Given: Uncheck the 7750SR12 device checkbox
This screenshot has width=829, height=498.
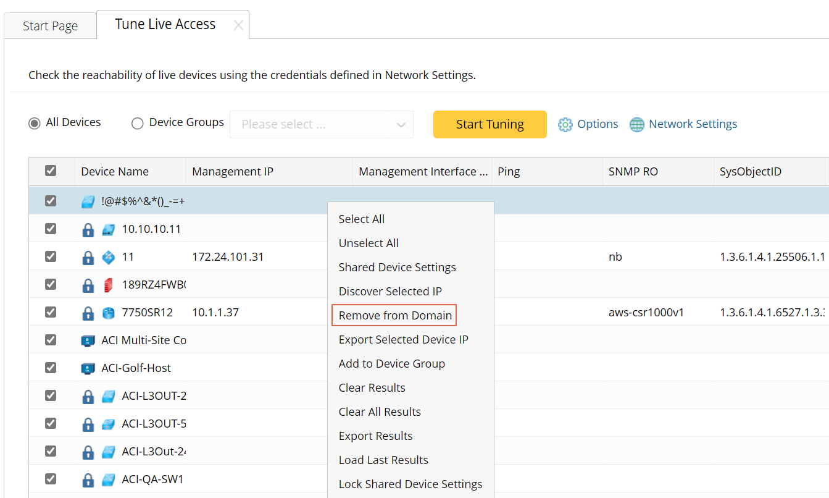Looking at the screenshot, I should click(51, 312).
